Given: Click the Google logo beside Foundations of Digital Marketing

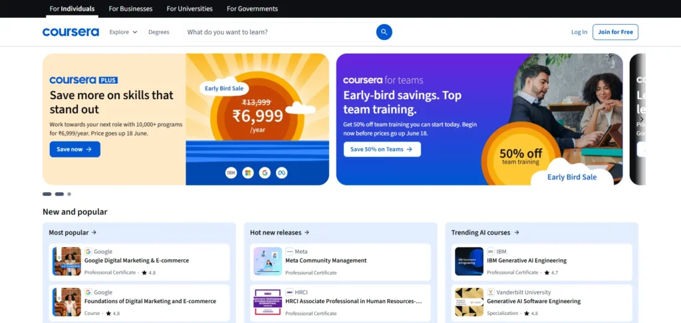Looking at the screenshot, I should coord(88,292).
